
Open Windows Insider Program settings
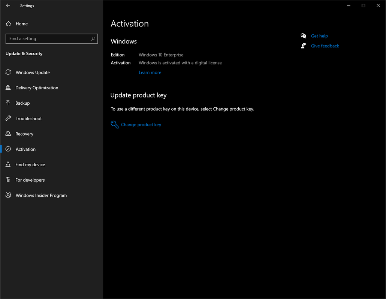click(41, 195)
